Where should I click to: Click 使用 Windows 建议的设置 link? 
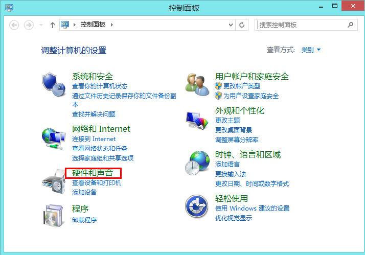(x=252, y=208)
